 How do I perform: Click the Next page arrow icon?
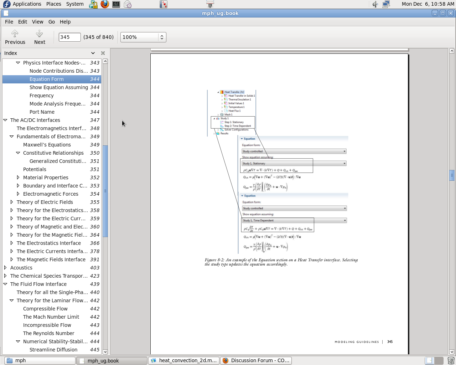40,34
